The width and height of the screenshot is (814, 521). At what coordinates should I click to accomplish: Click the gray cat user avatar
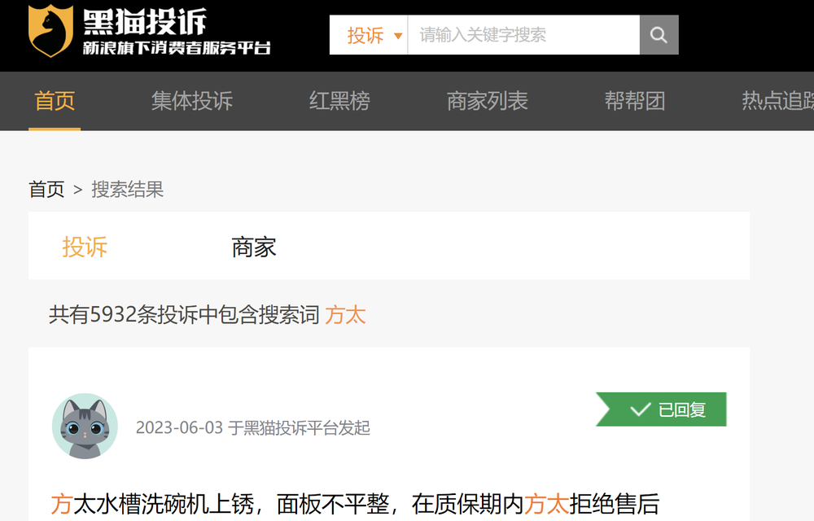tap(85, 426)
